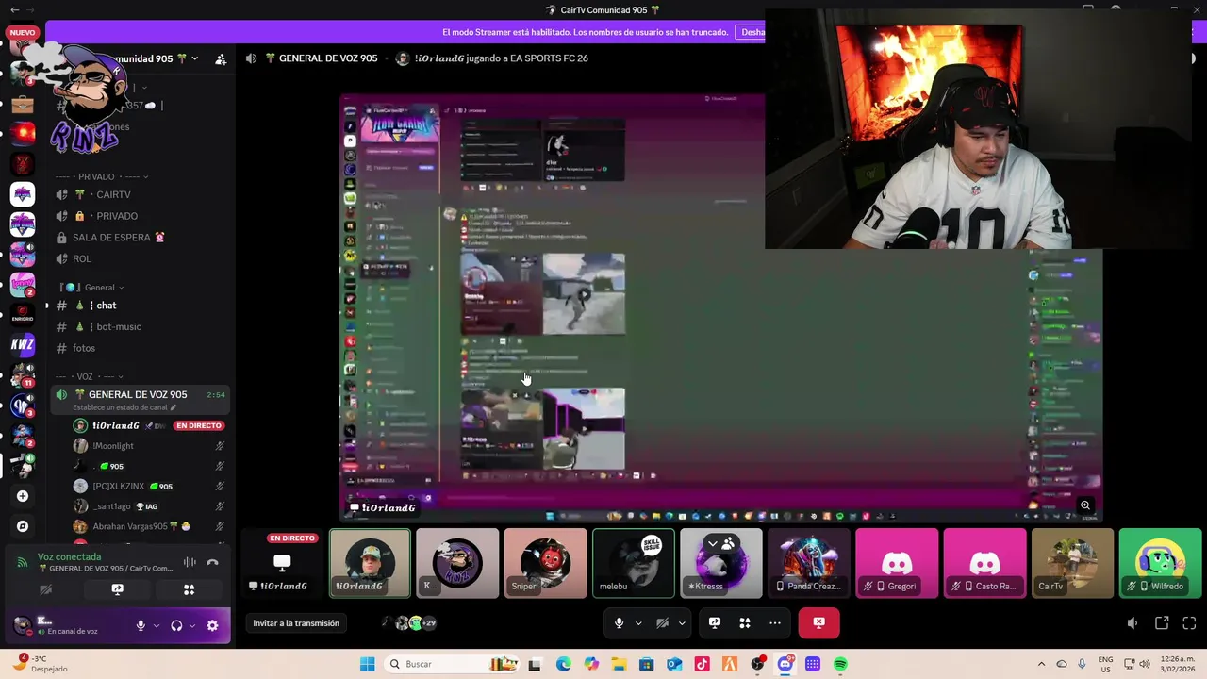Click the invite members icon beside server name
The height and width of the screenshot is (679, 1207).
pyautogui.click(x=221, y=58)
